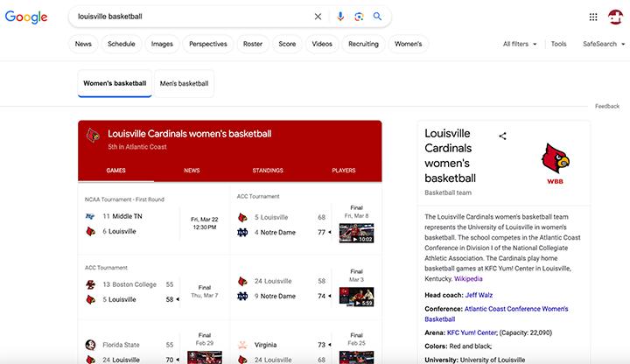
Task: Click the Cardinals WBB logo image
Action: coord(556,164)
